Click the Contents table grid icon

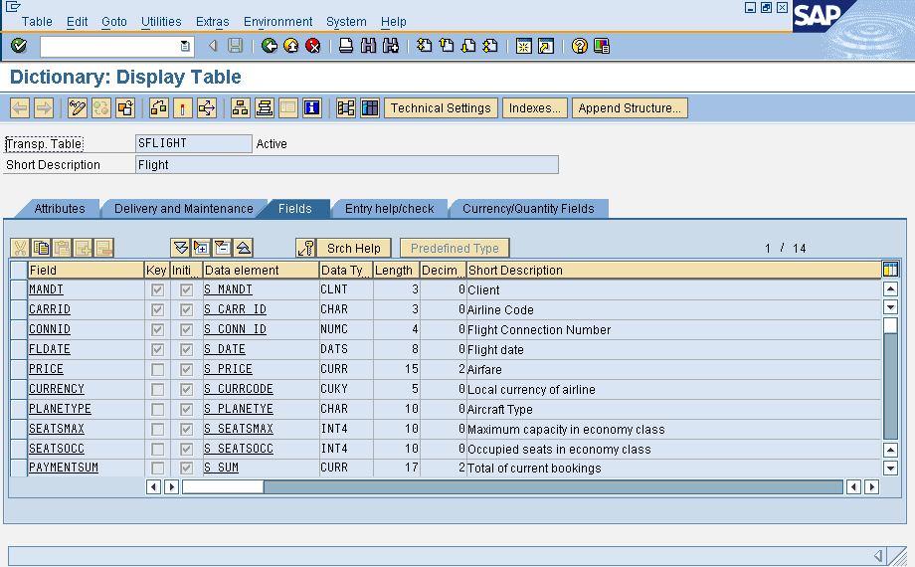370,108
